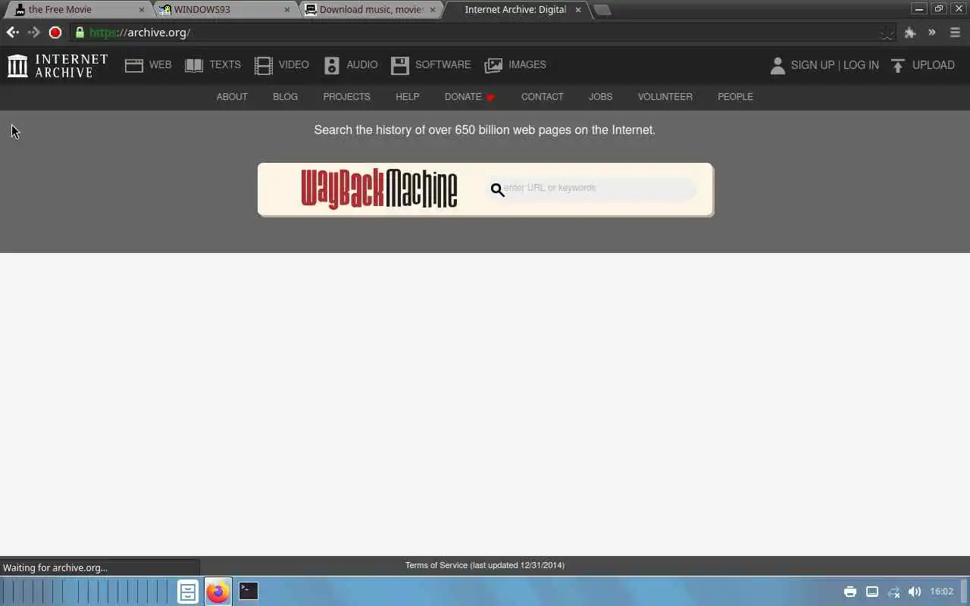This screenshot has width=970, height=606.
Task: Click the TEXTS label
Action: (225, 65)
